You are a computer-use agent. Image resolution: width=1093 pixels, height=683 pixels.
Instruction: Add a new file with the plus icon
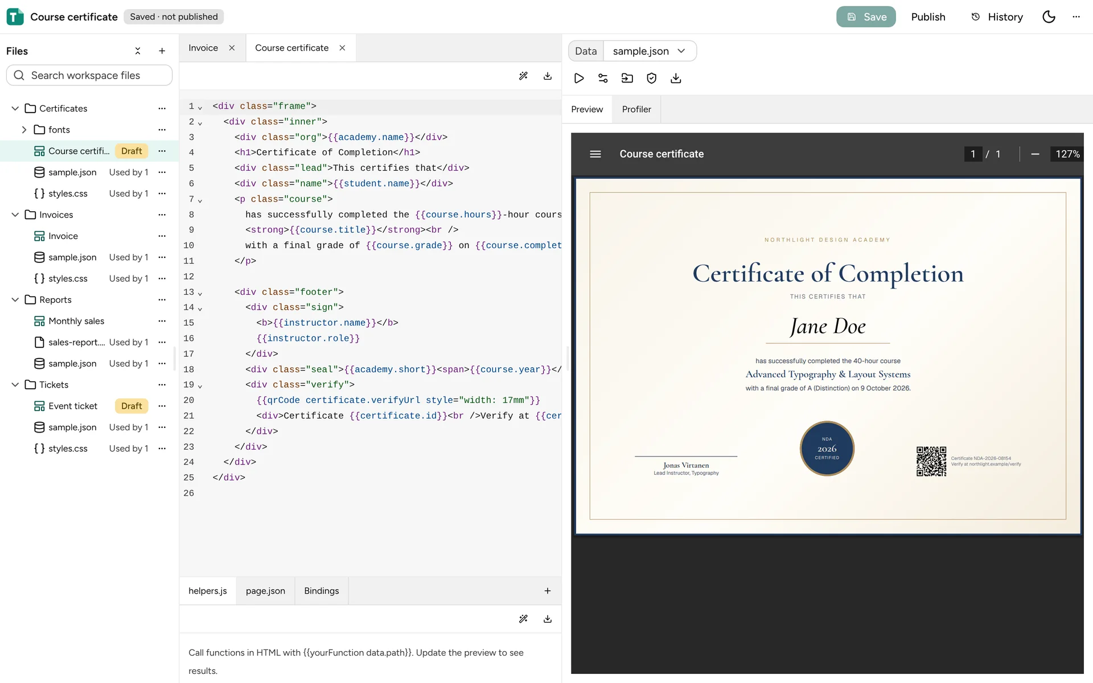(x=162, y=51)
